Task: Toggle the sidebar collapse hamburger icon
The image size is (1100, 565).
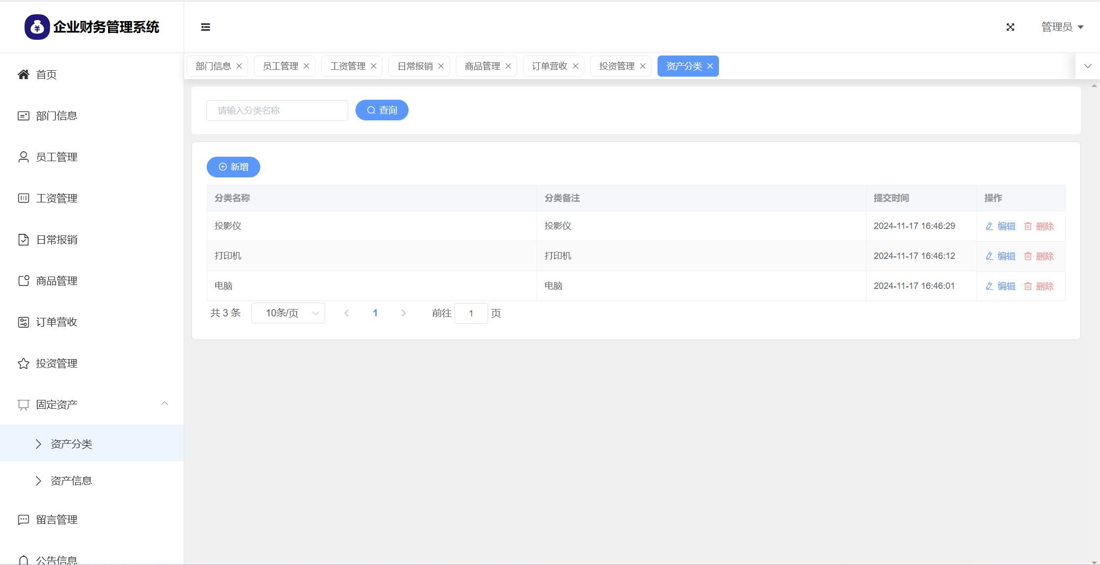Action: click(x=205, y=27)
